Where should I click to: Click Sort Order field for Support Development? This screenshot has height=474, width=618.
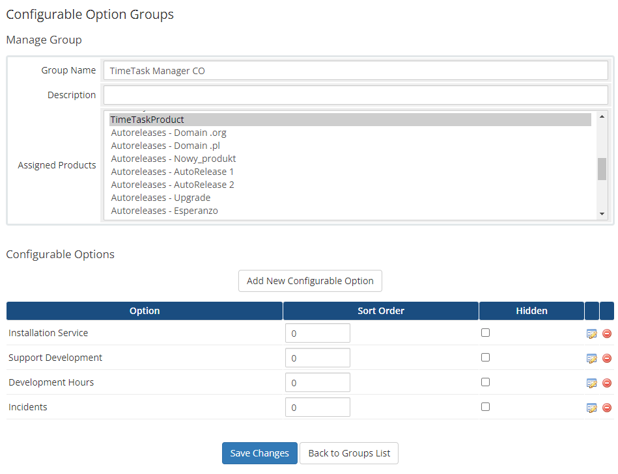click(318, 358)
